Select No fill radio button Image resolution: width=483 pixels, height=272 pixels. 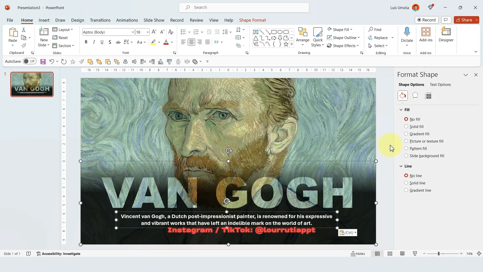tap(406, 119)
